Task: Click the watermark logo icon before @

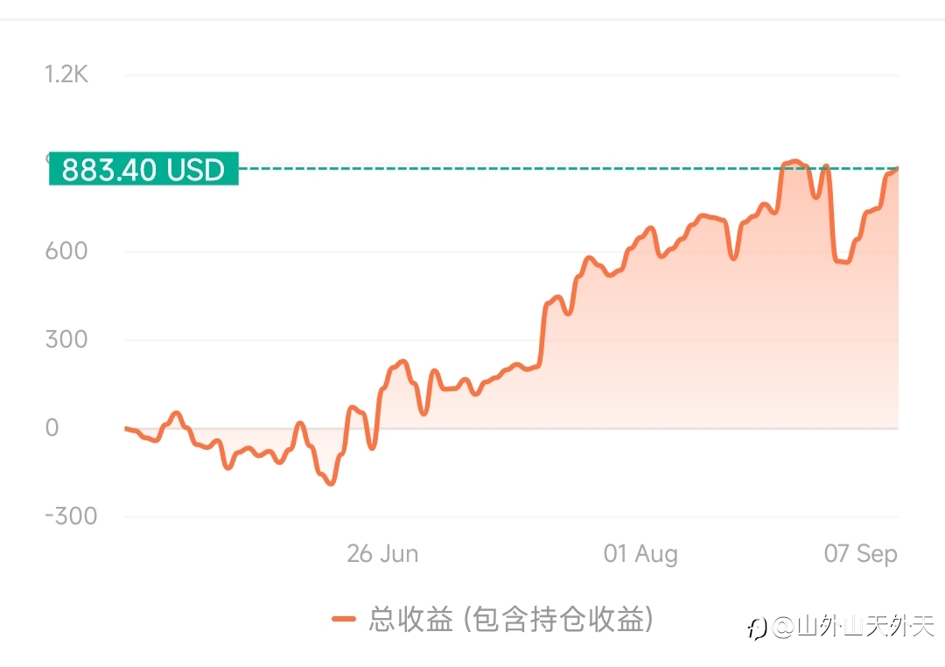Action: 757,628
